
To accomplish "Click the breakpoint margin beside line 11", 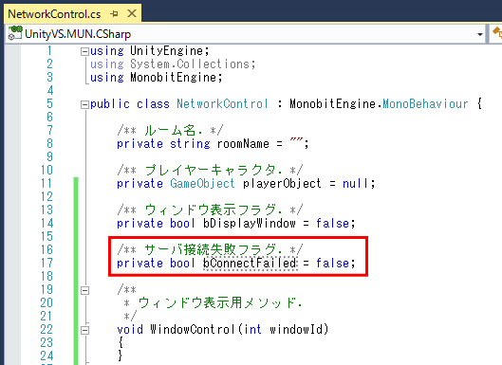I will click(x=12, y=184).
